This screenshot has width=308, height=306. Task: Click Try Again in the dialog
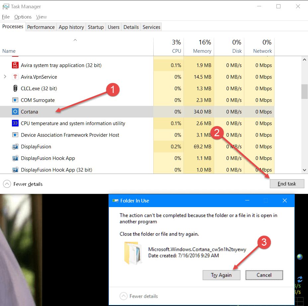[x=221, y=275]
